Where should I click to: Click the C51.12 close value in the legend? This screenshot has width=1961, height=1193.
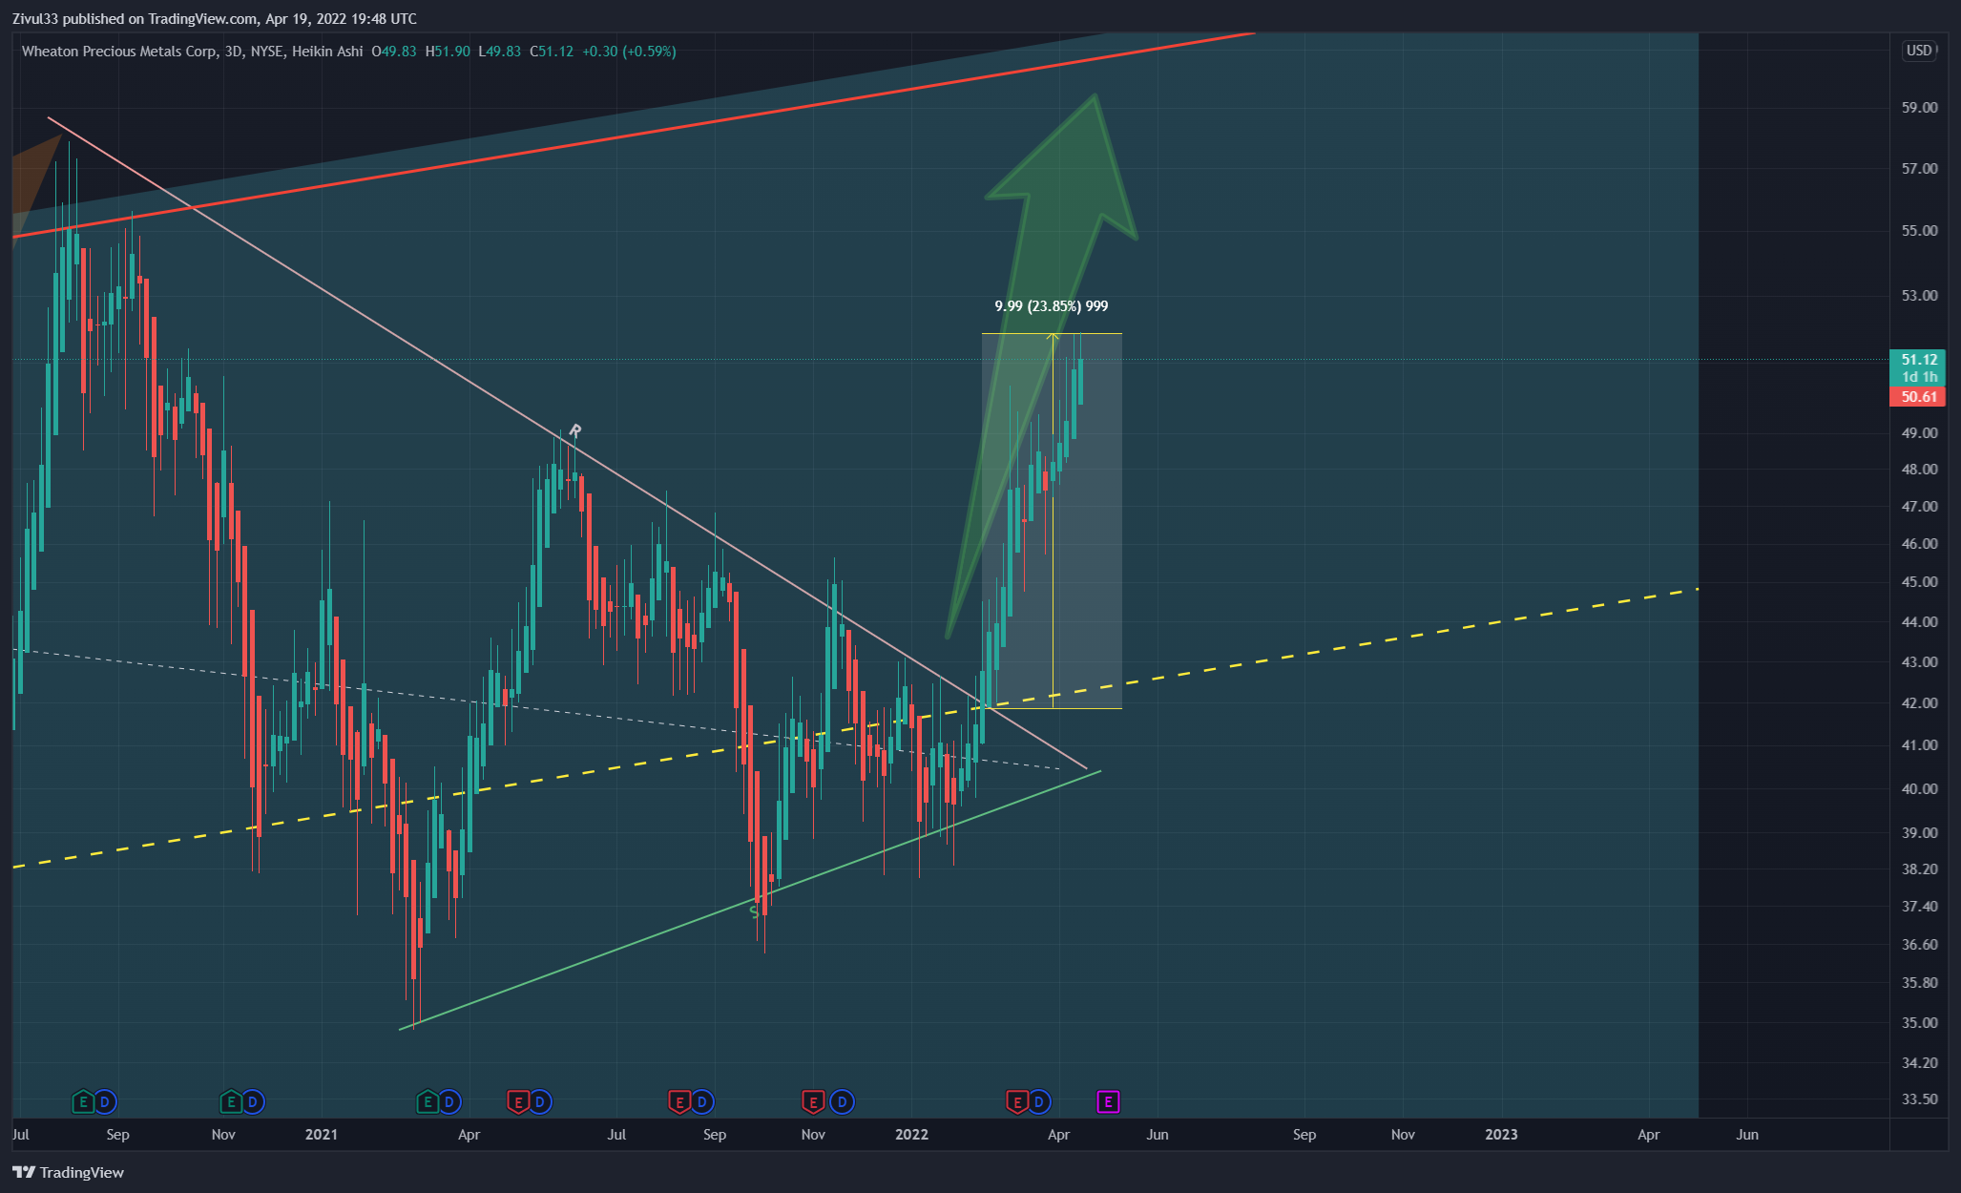pos(552,52)
